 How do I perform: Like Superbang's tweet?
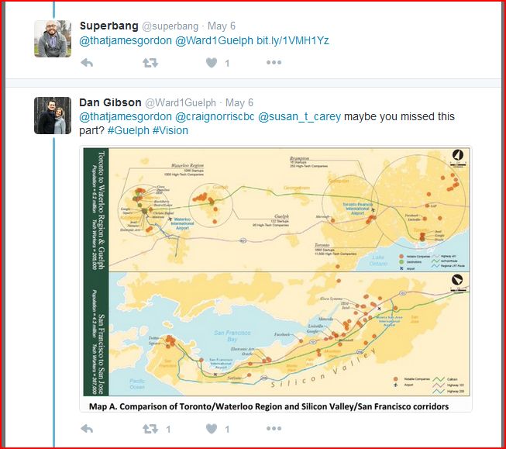[212, 62]
